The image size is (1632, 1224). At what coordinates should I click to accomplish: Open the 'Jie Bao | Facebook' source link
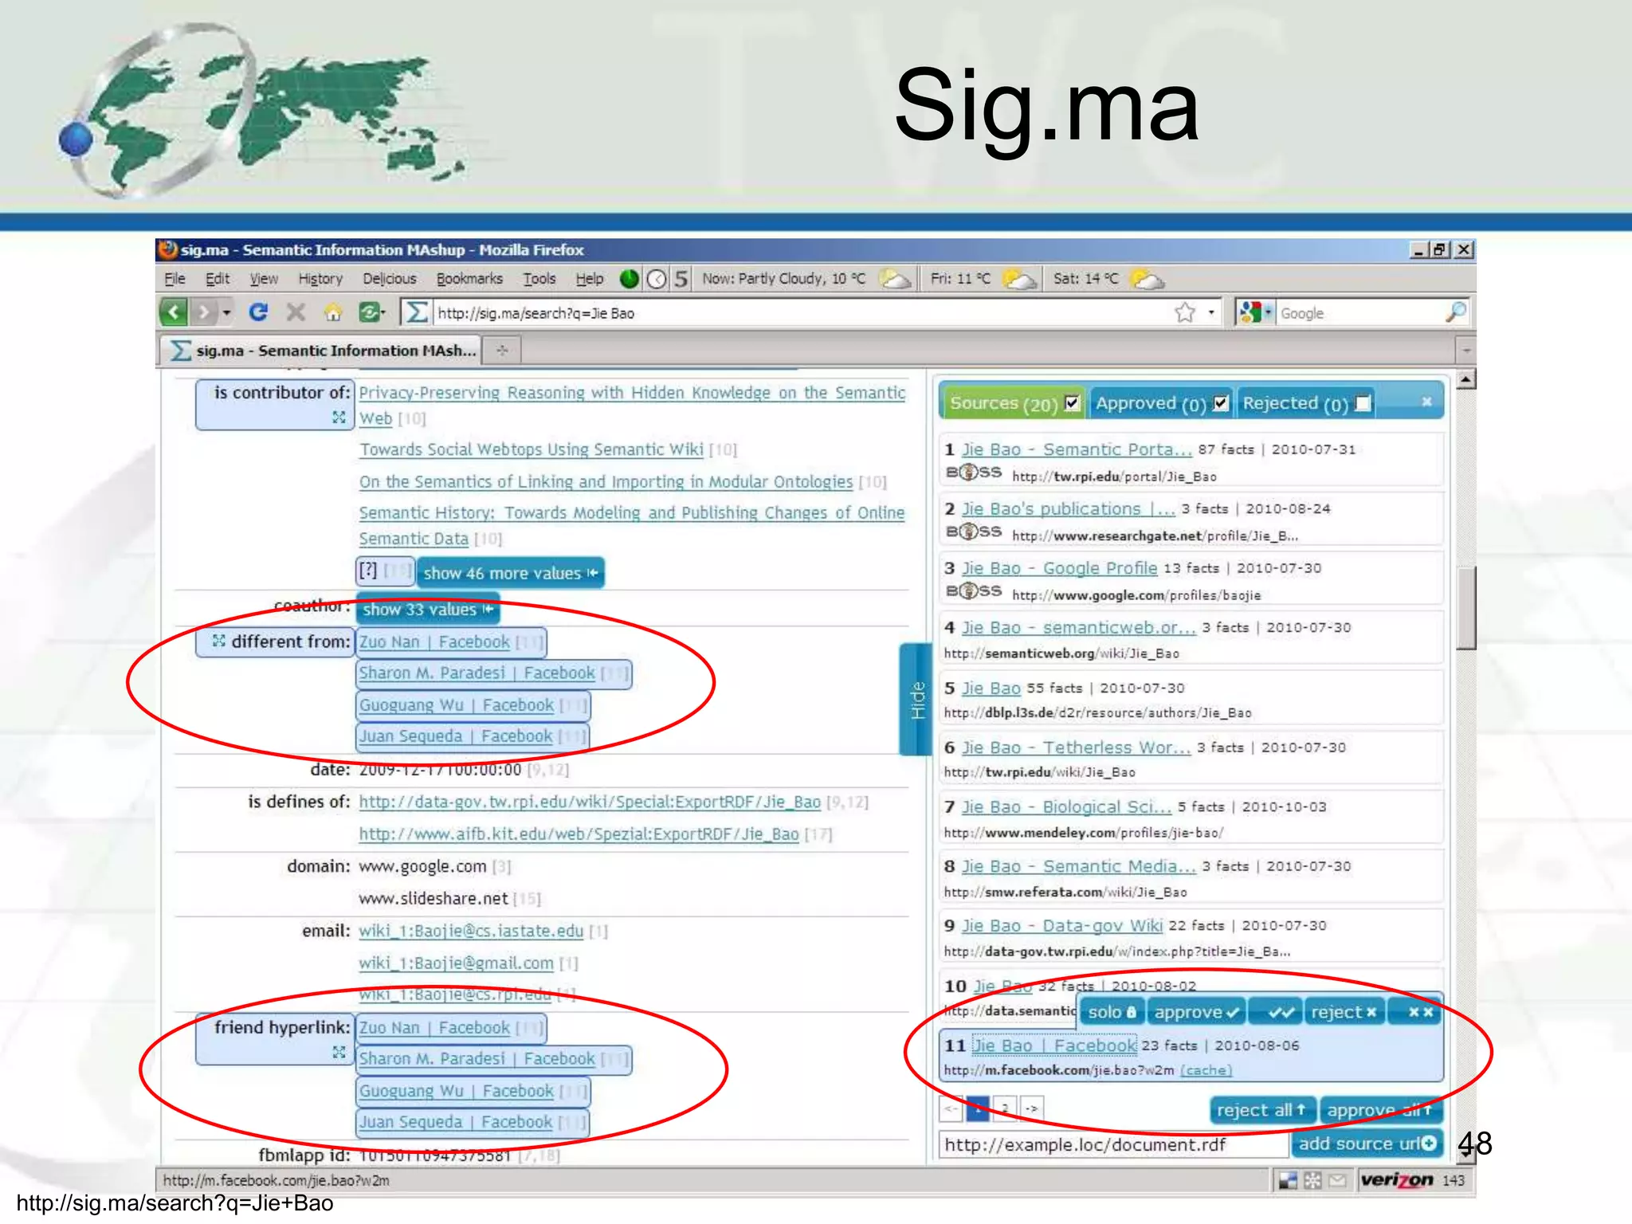click(x=1054, y=1045)
